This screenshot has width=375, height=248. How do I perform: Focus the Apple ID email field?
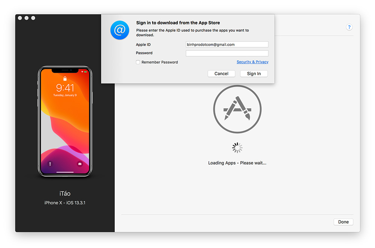pos(227,45)
